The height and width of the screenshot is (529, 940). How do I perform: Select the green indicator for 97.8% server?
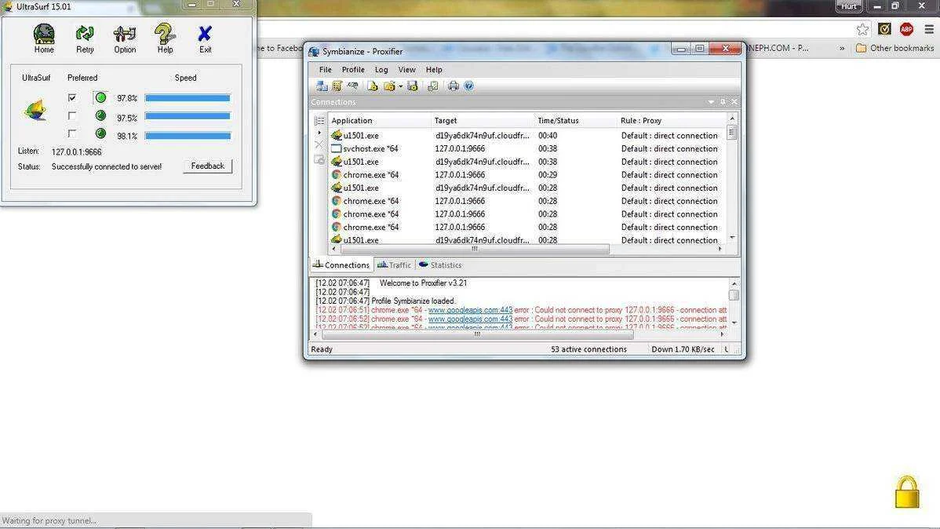click(x=100, y=97)
